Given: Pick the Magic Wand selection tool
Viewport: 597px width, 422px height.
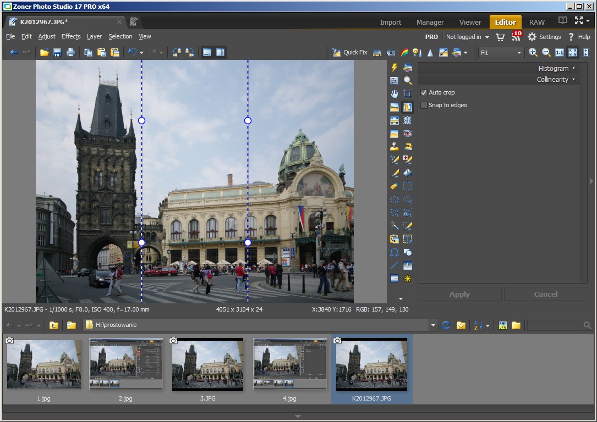Looking at the screenshot, I should click(x=395, y=226).
